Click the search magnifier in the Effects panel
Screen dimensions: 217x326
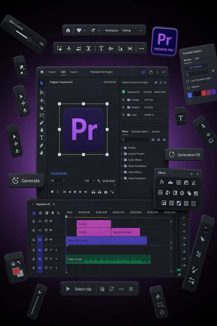pos(123,140)
